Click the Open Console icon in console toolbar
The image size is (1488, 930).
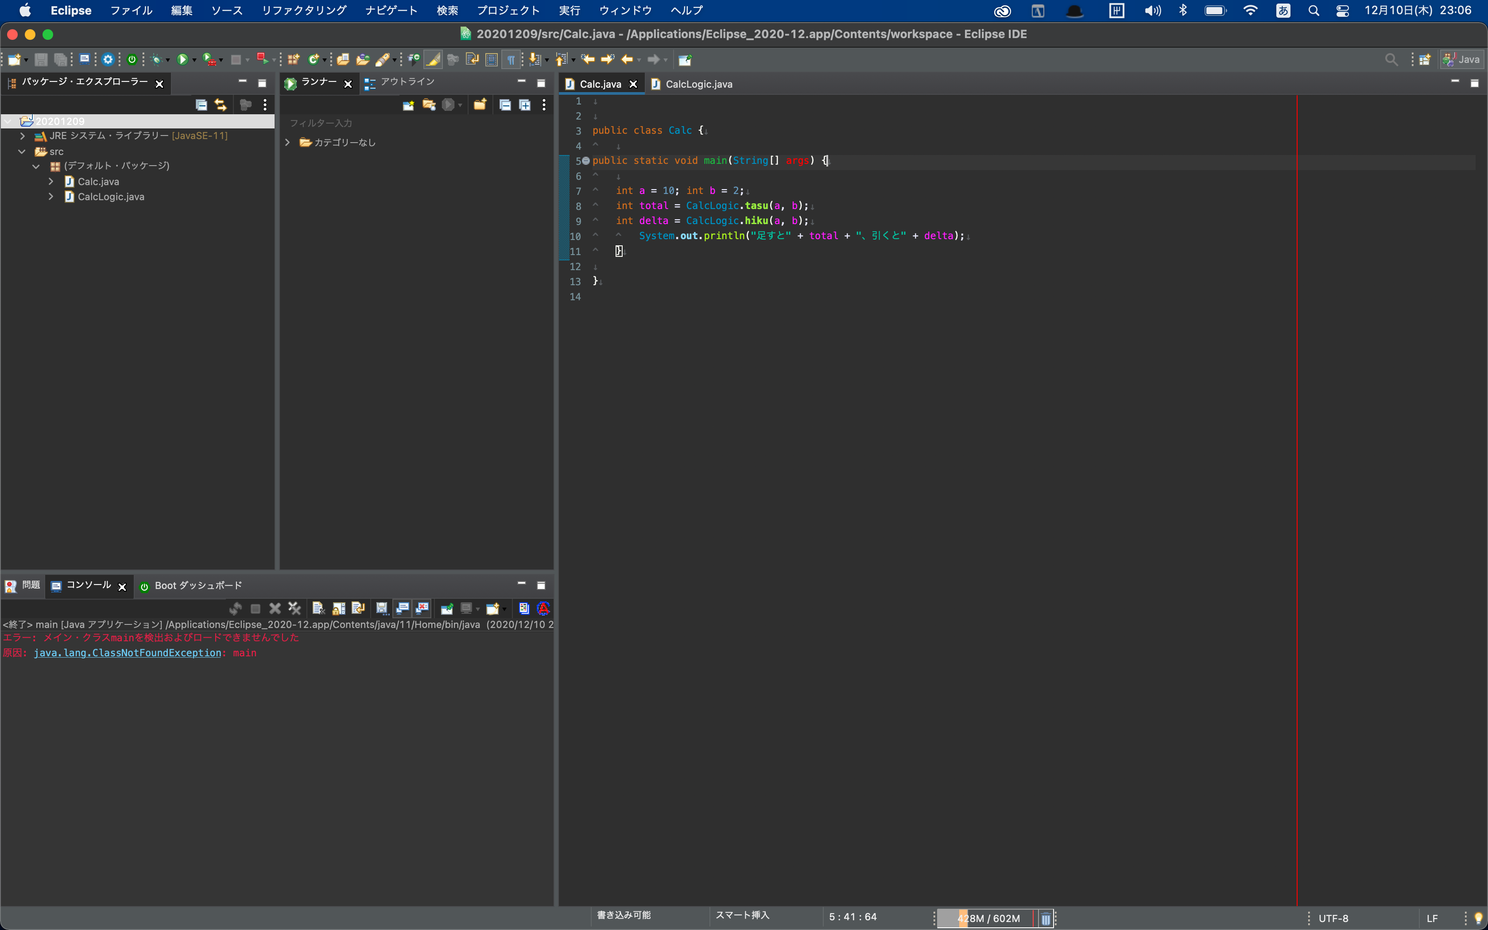click(492, 608)
